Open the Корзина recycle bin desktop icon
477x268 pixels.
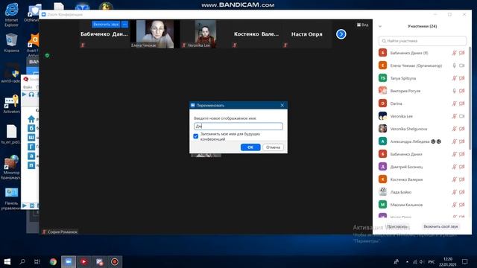tap(12, 43)
